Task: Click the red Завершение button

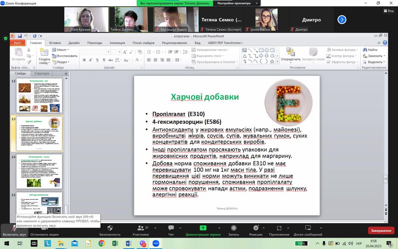Action: (381, 231)
